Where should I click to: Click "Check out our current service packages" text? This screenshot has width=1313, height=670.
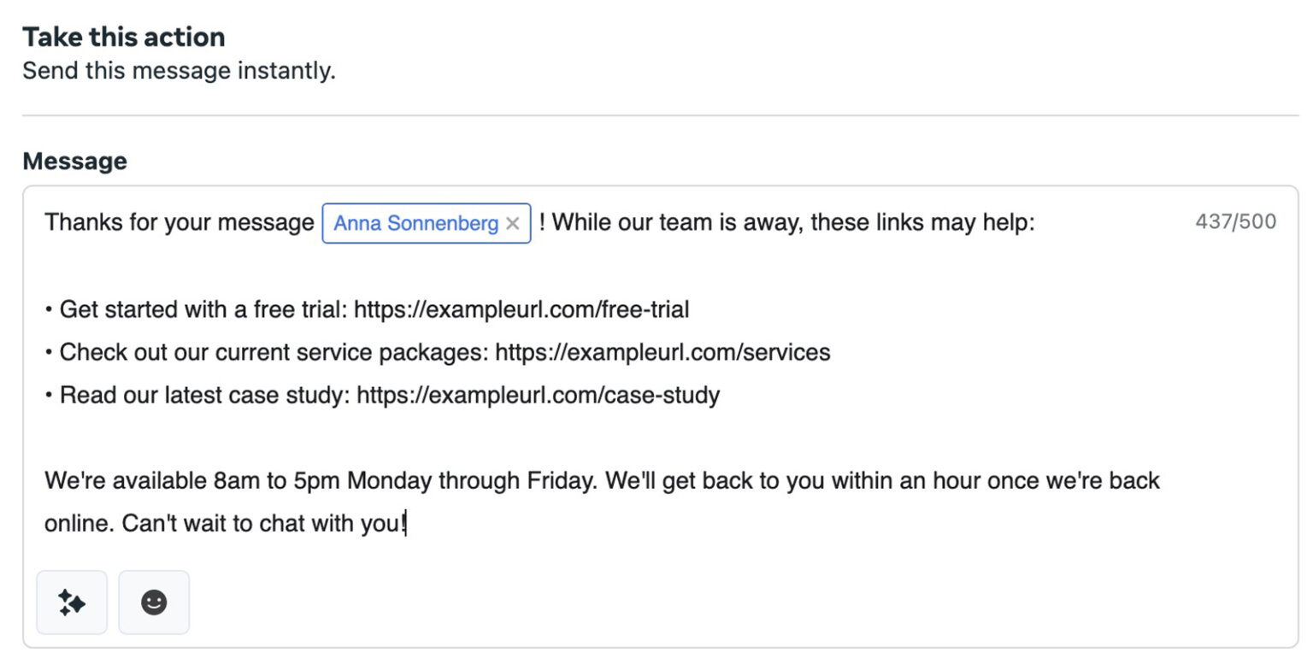click(x=274, y=352)
